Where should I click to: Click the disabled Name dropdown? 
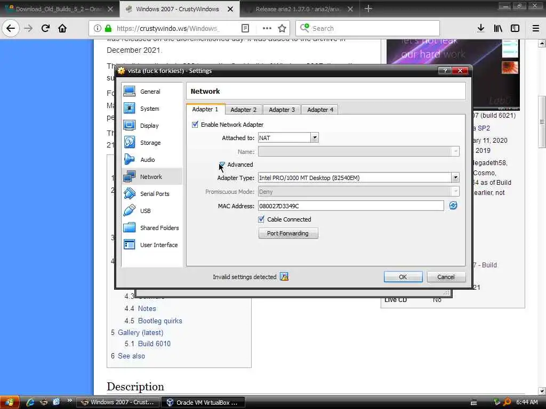(359, 151)
